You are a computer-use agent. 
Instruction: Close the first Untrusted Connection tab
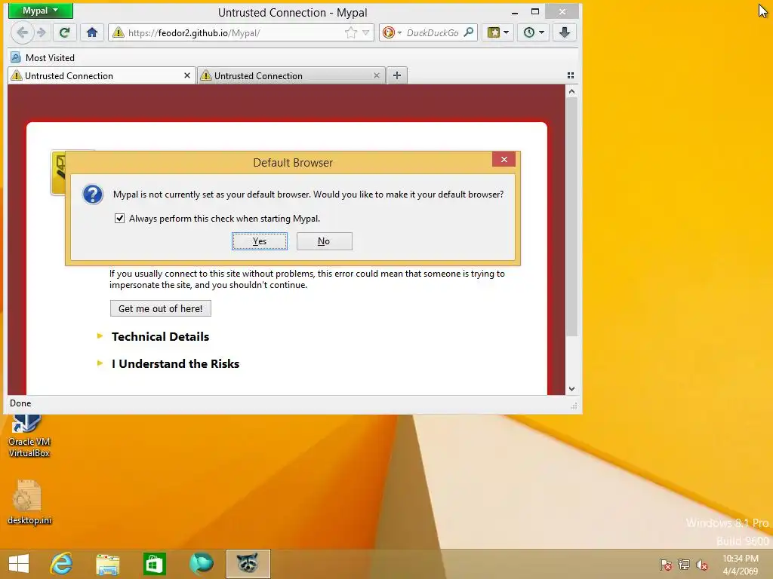(187, 75)
